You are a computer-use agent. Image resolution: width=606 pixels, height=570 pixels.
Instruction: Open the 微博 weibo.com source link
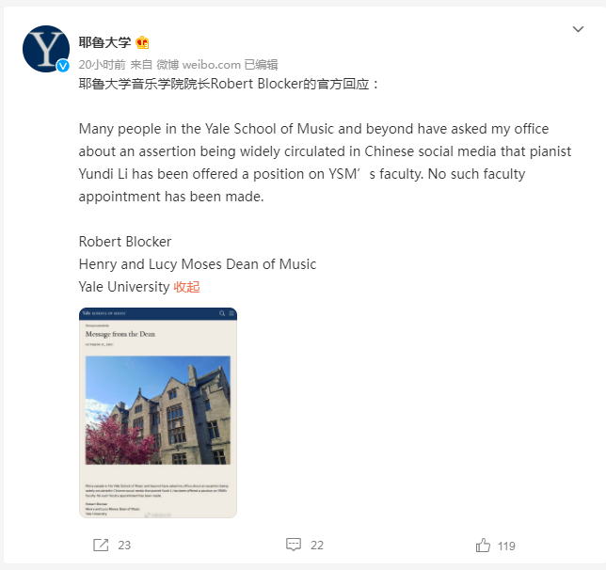[x=199, y=65]
